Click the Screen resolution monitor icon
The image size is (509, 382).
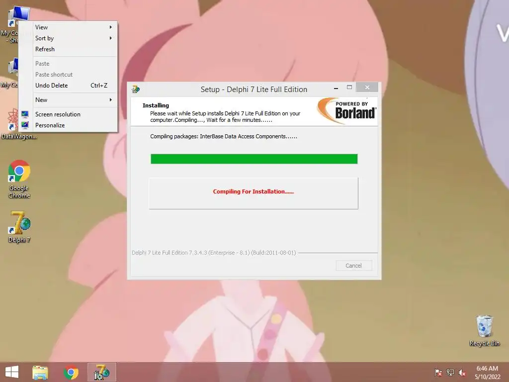point(25,114)
